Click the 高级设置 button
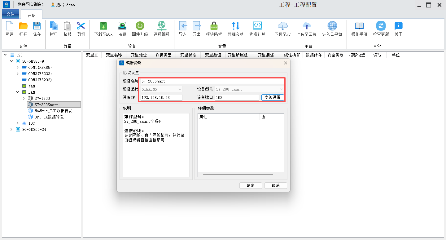 coord(273,97)
